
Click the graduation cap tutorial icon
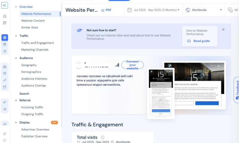(79, 30)
